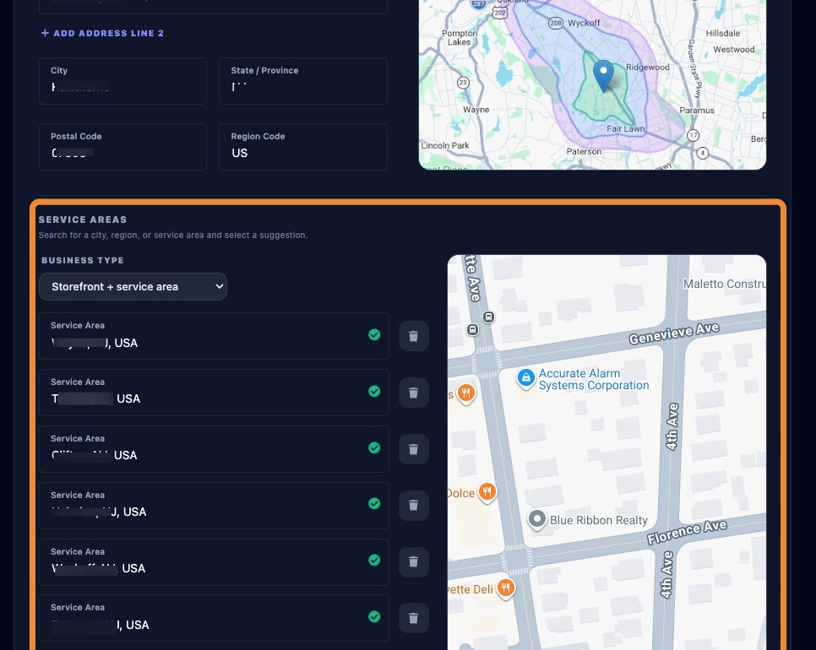Viewport: 816px width, 650px height.
Task: Click green checkmark on first service area
Action: coord(374,334)
